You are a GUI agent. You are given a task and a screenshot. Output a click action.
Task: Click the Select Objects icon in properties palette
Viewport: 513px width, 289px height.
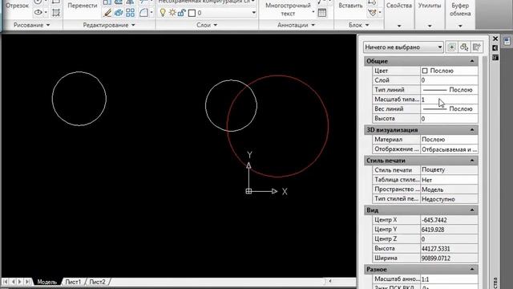(x=464, y=47)
